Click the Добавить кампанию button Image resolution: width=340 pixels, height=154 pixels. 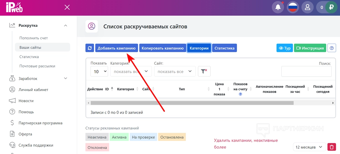coord(117,48)
